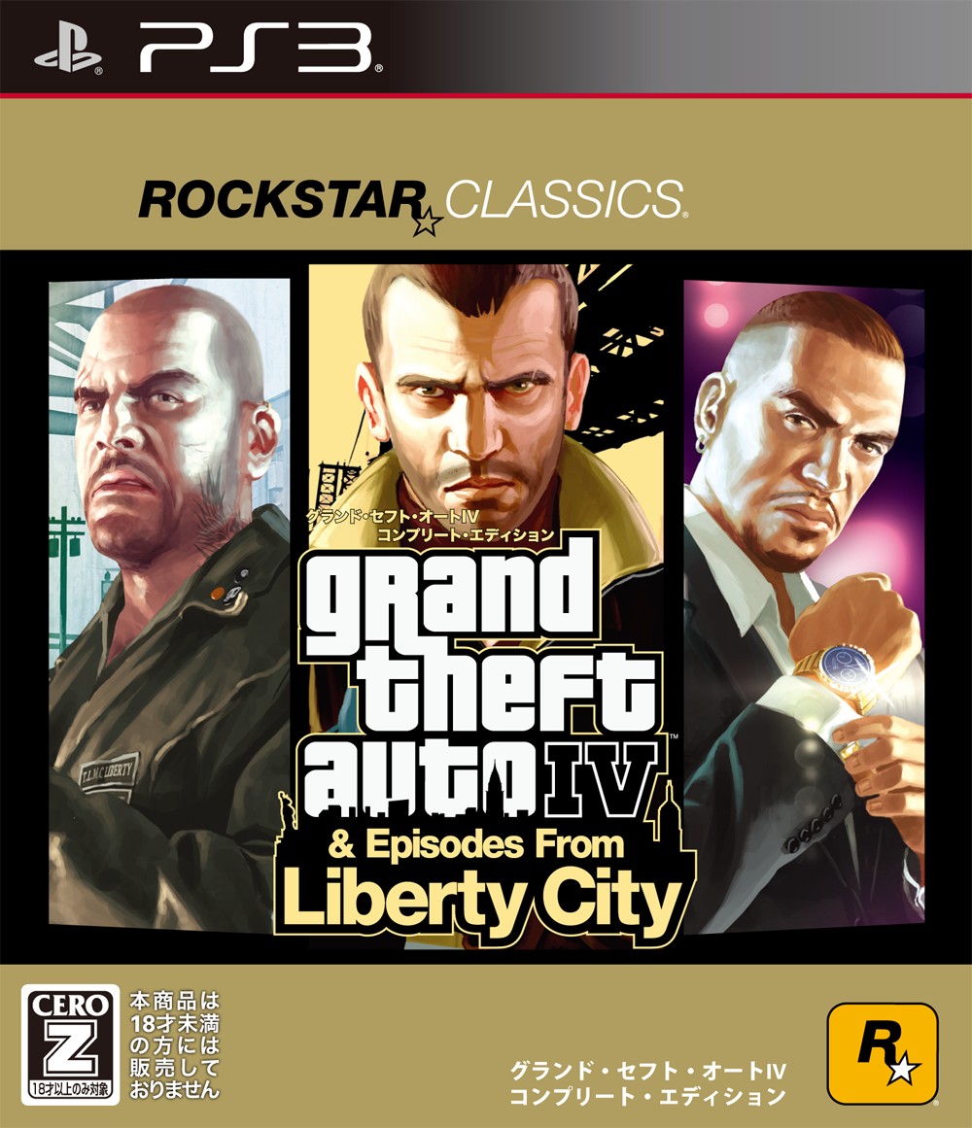972x1128 pixels.
Task: Click the PlayStation logo symbol
Action: click(x=68, y=49)
